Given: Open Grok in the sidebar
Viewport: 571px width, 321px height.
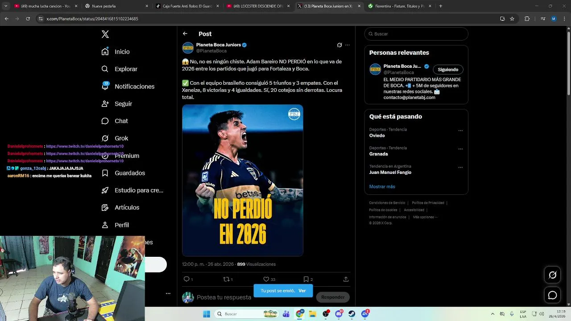Looking at the screenshot, I should [x=115, y=138].
